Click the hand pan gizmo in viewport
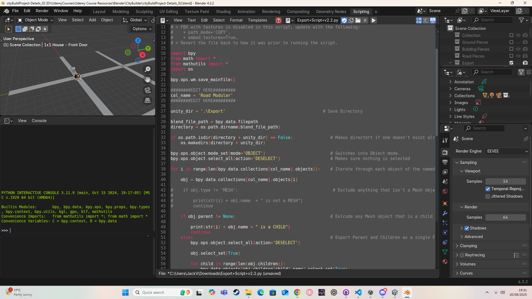Screen dimensions: 532x299 click(148, 80)
